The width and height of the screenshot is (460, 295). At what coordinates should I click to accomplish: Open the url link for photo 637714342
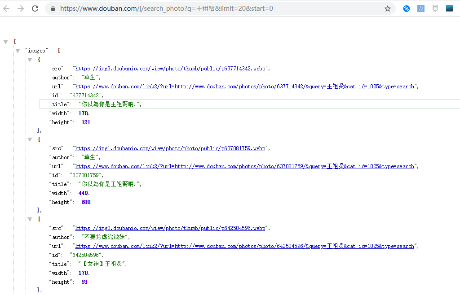click(245, 87)
